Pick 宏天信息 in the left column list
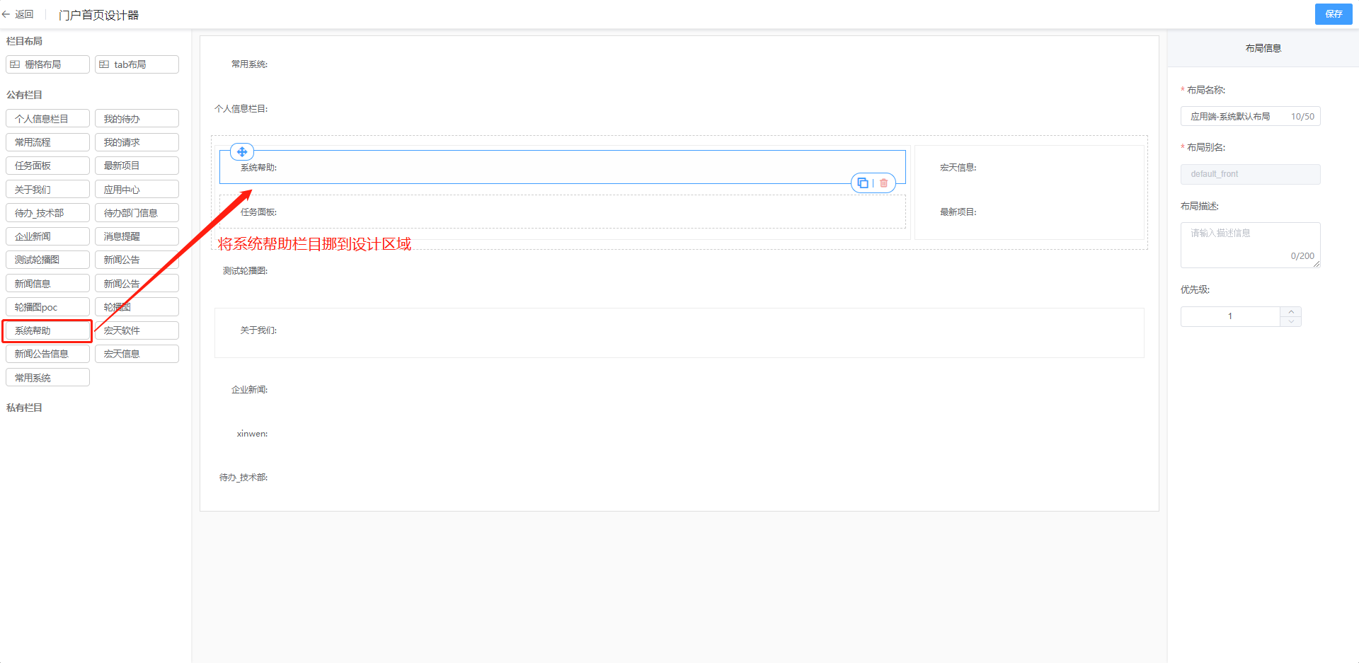Screen dimensions: 1359x663 pyautogui.click(x=137, y=354)
